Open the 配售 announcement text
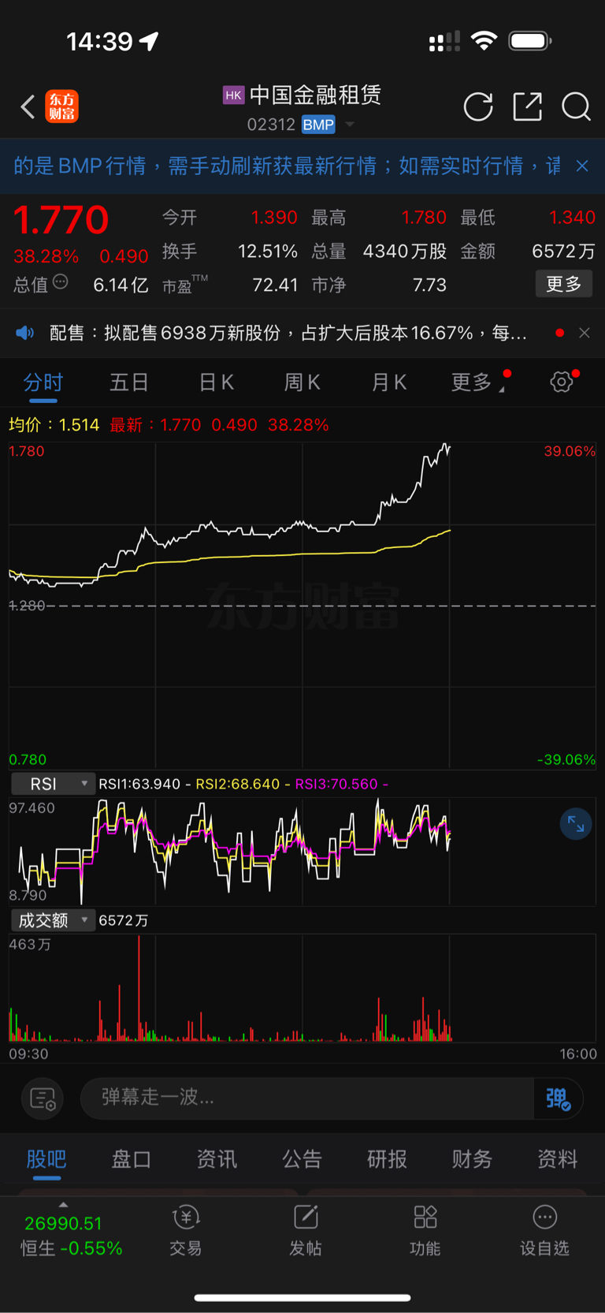 click(288, 333)
